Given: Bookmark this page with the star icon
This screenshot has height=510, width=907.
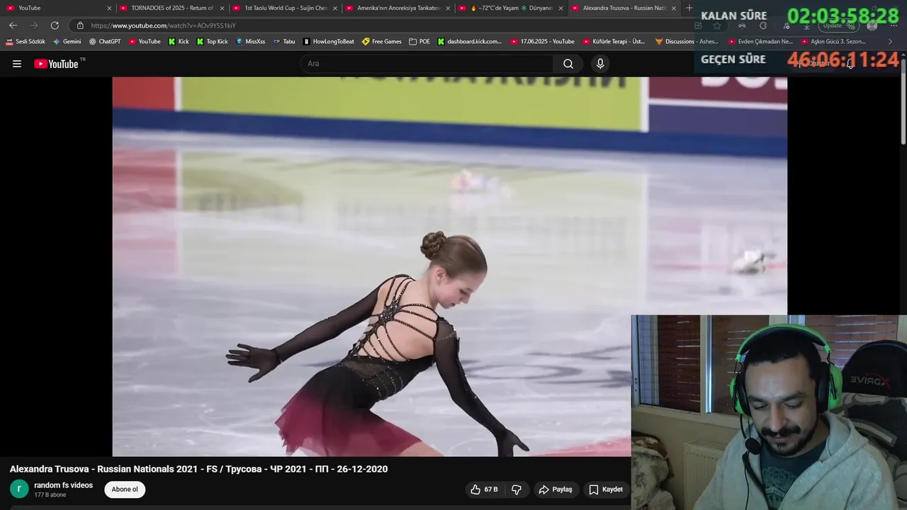Looking at the screenshot, I should tap(717, 25).
